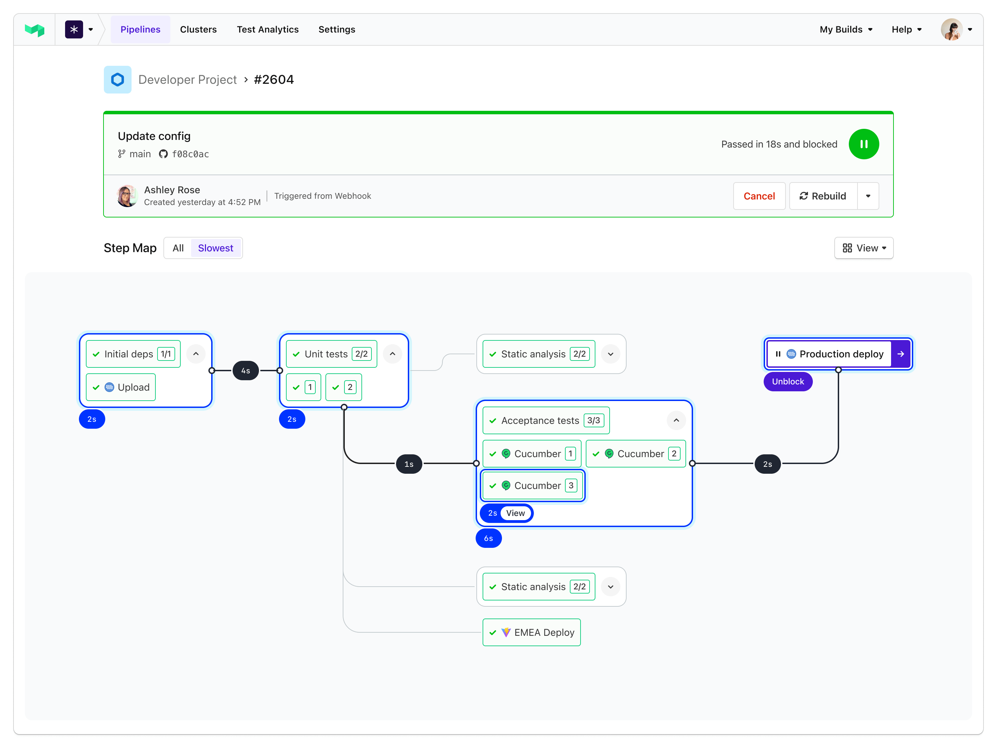Select the Slowest step map filter
This screenshot has height=748, width=997.
click(215, 248)
